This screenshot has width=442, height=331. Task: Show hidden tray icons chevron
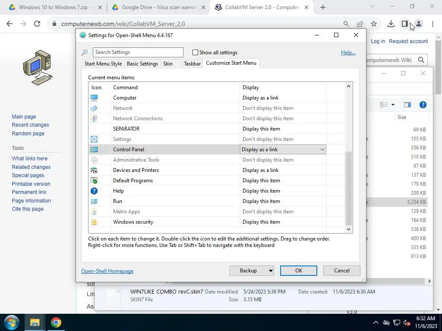(x=376, y=322)
